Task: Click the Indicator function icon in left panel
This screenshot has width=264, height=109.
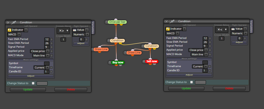Action: (x=9, y=30)
